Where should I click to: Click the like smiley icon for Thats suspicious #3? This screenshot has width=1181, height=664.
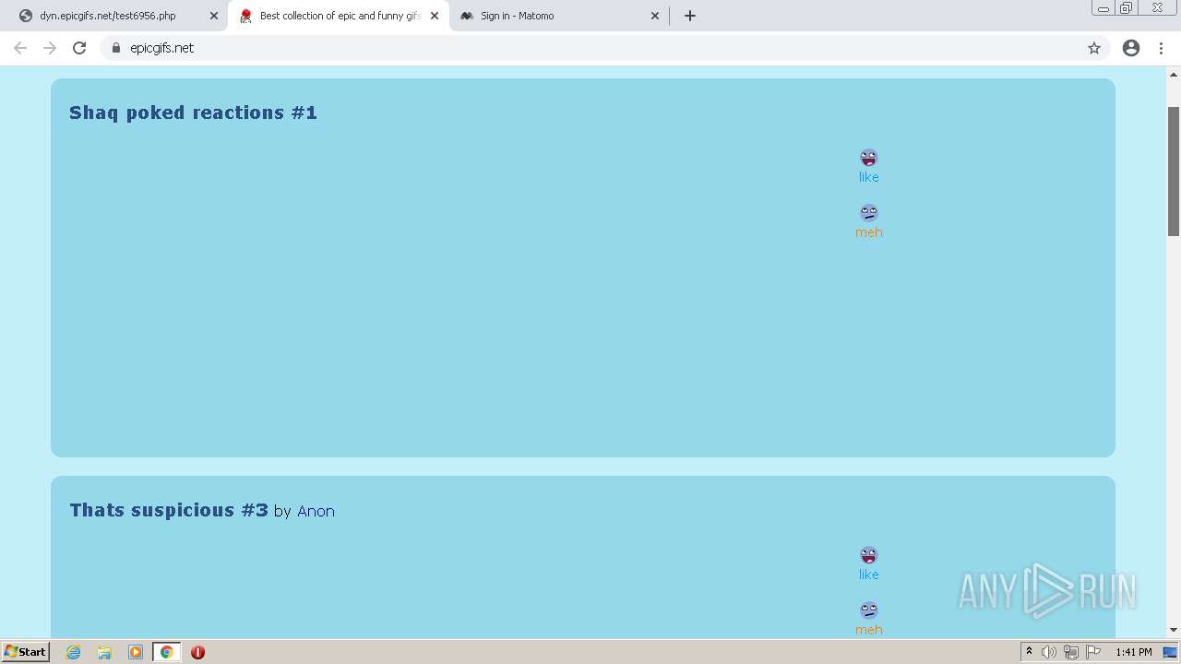(869, 555)
